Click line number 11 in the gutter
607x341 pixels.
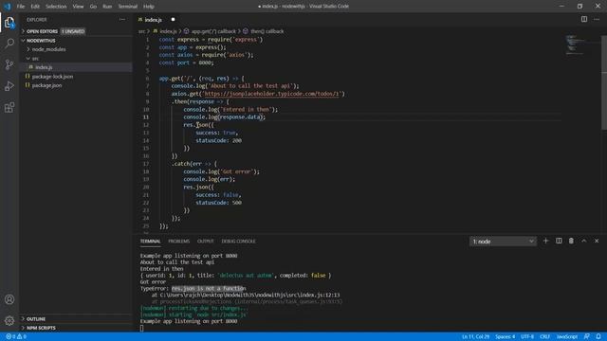146,117
